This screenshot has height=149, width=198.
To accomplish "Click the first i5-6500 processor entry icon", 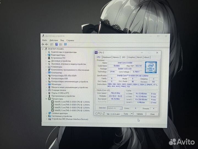I will 53,102.
